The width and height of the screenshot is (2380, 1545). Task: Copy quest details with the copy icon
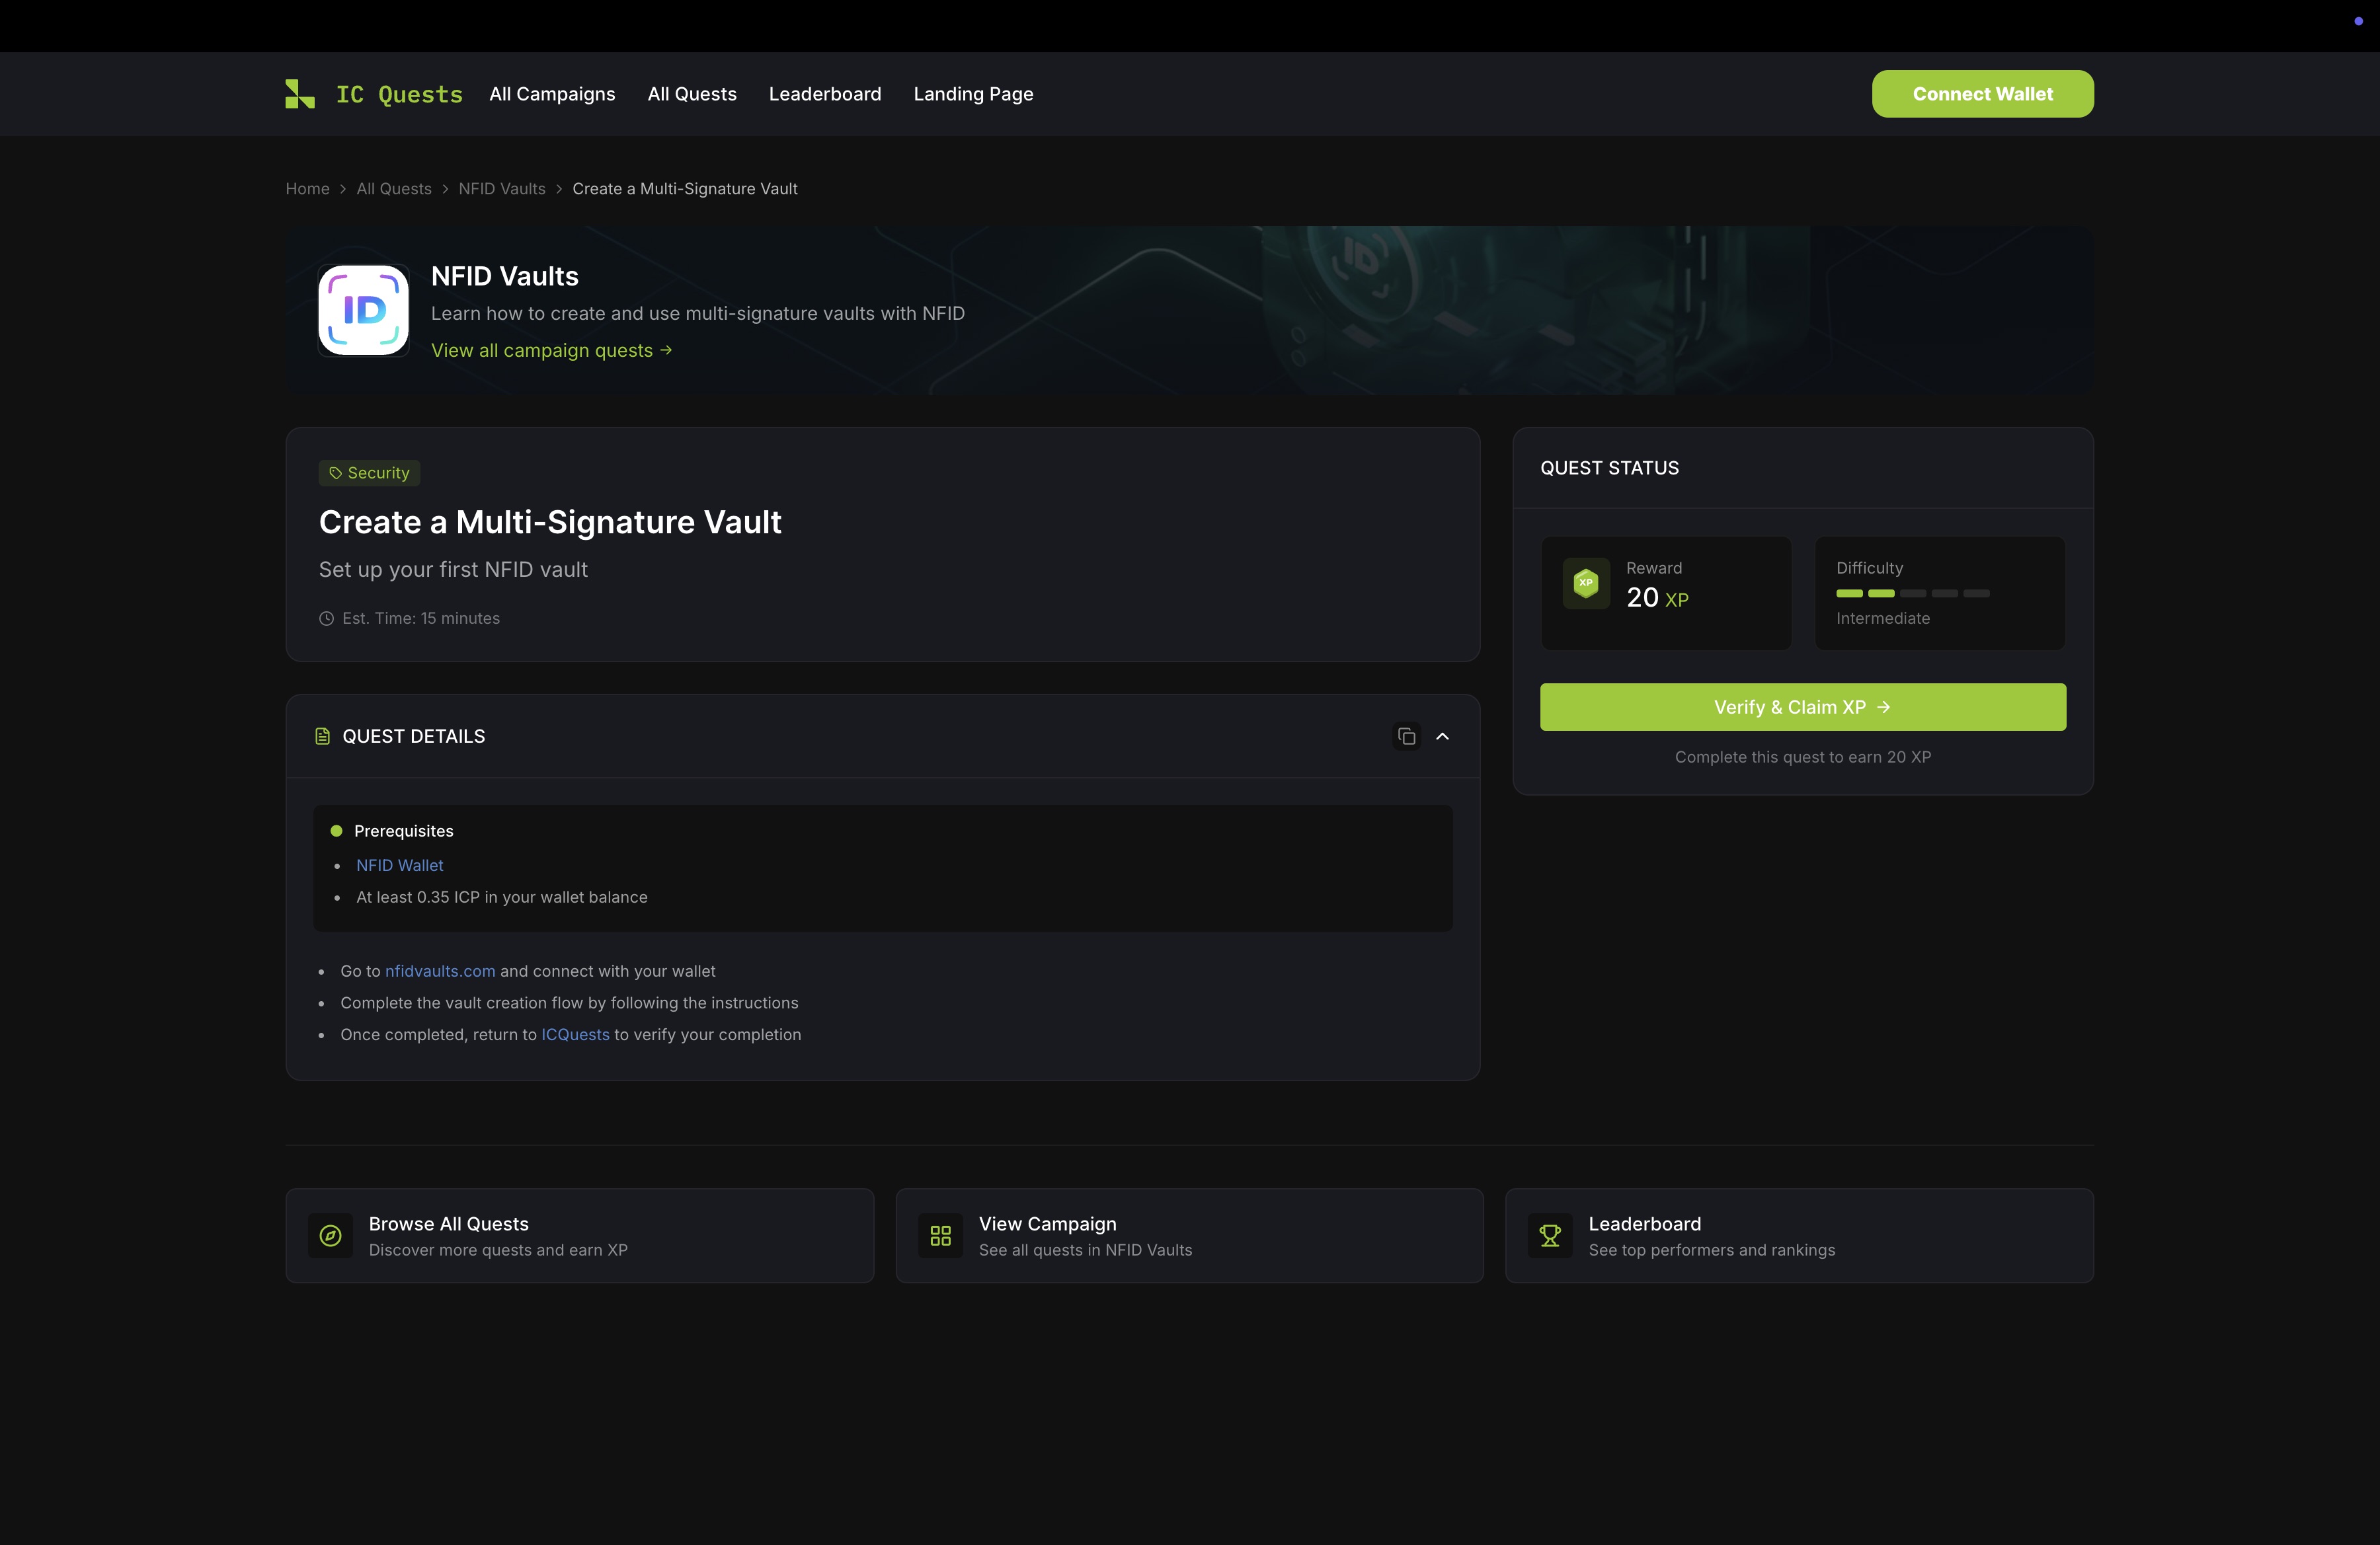[x=1407, y=737]
